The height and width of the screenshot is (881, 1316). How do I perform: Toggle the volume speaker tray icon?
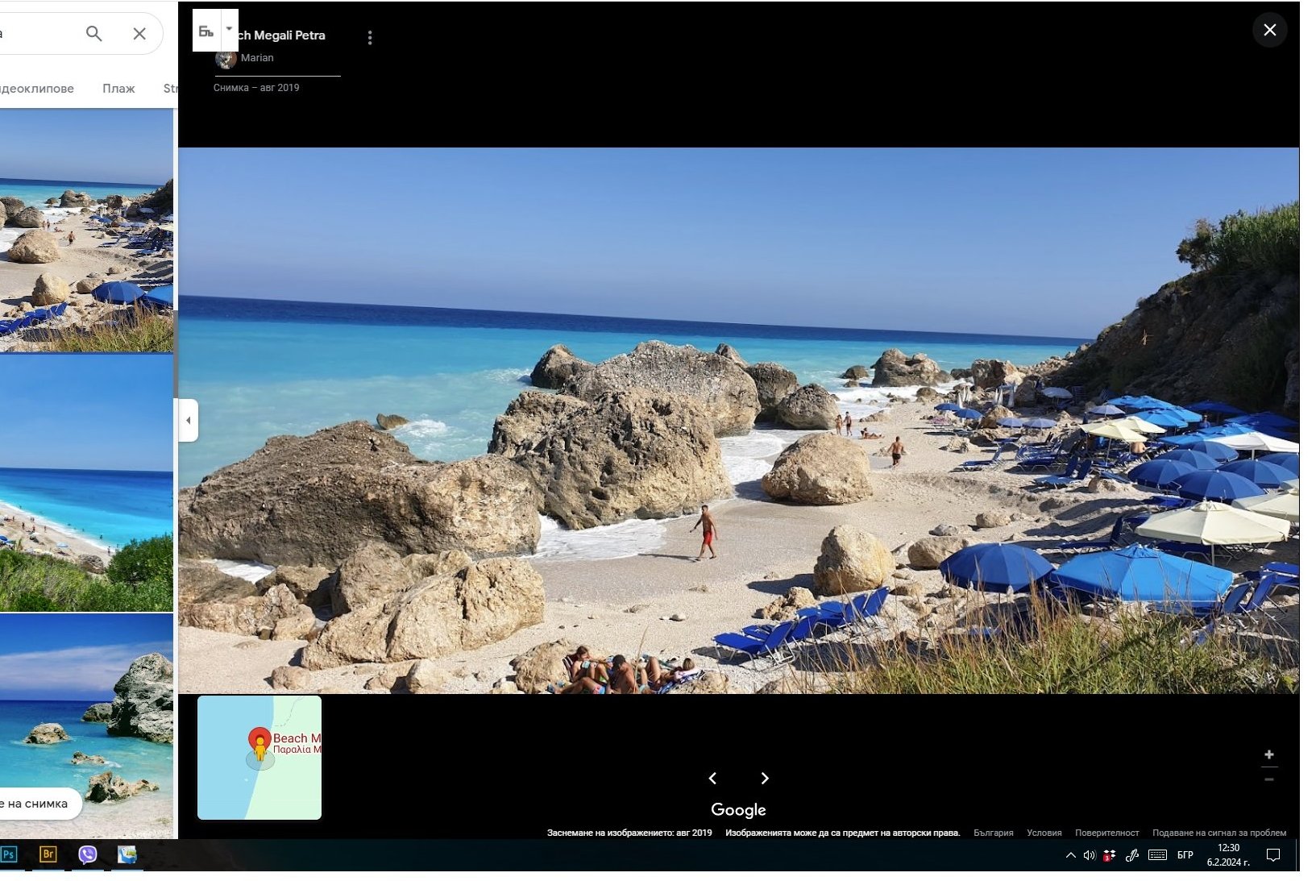[x=1089, y=855]
